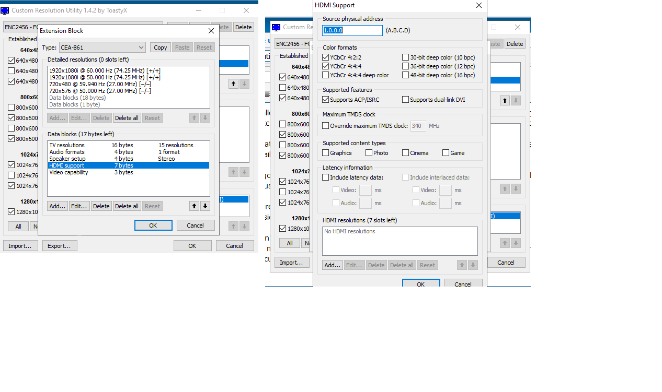Open the Type CEA-861 dropdown
662x392 pixels.
[x=102, y=47]
